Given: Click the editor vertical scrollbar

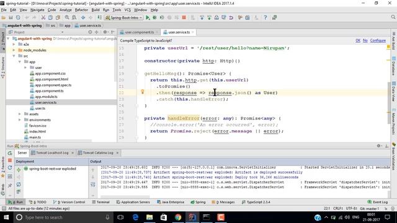Looking at the screenshot, I should 389,103.
